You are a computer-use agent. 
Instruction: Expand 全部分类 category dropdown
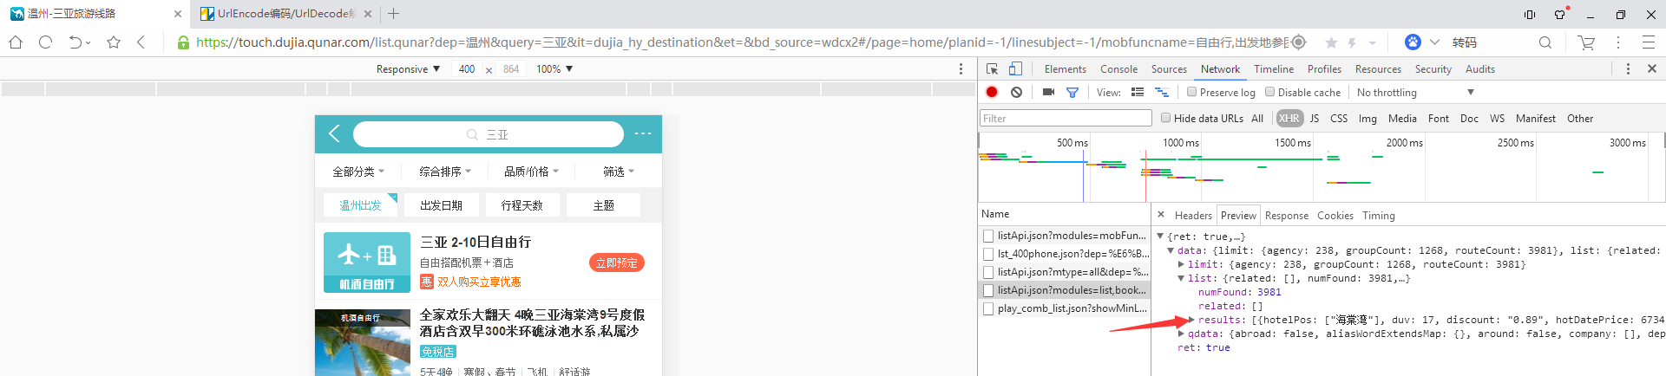pyautogui.click(x=358, y=172)
